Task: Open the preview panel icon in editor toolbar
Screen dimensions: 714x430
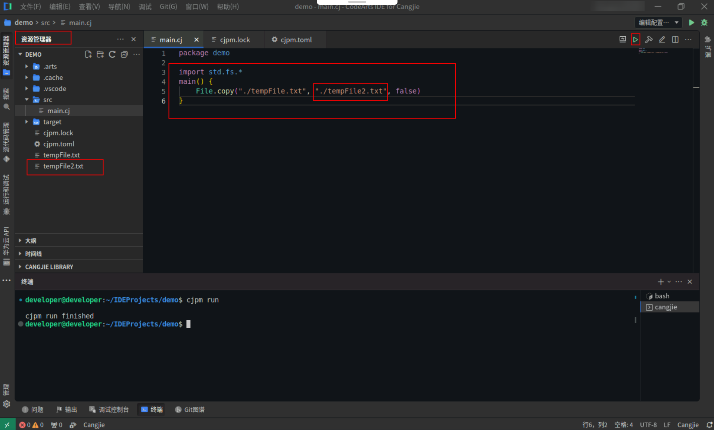Action: coord(623,39)
